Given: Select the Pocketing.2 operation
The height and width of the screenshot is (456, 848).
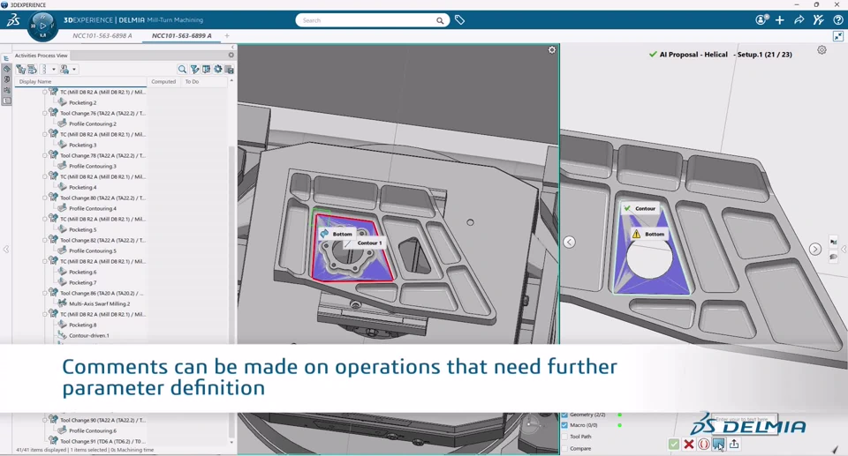Looking at the screenshot, I should point(83,102).
